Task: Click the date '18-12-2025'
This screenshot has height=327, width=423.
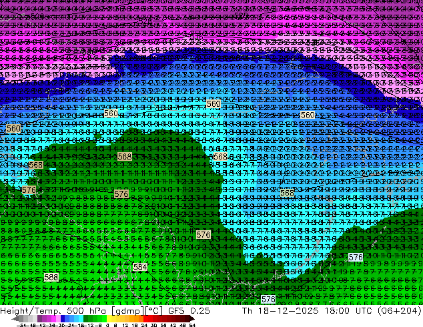Action: [x=288, y=311]
